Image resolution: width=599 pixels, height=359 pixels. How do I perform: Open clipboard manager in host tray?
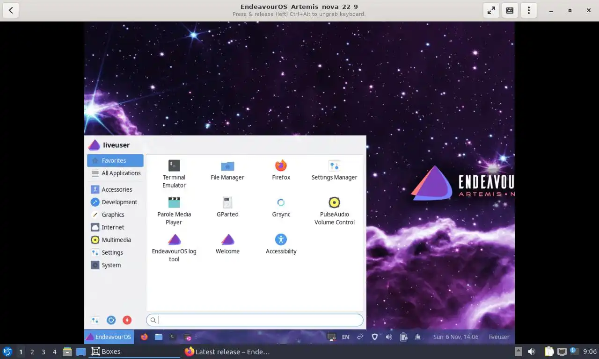549,352
